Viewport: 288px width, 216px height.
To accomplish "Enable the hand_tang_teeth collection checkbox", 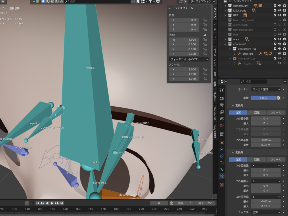I will [x=275, y=20].
